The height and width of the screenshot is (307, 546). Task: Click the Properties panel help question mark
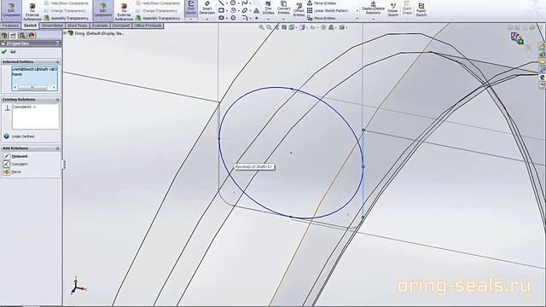[x=58, y=43]
